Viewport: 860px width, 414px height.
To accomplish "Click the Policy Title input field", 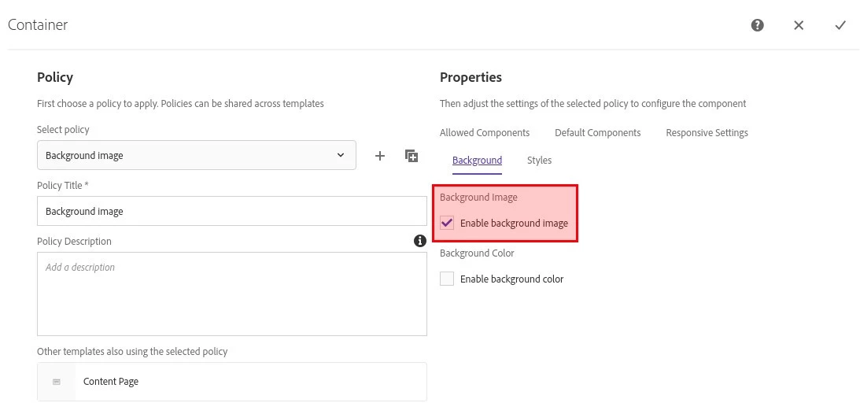I will click(231, 212).
